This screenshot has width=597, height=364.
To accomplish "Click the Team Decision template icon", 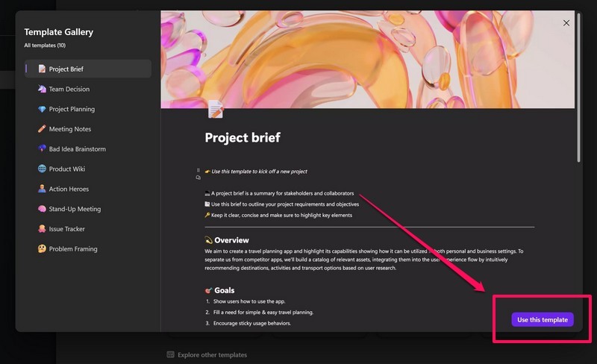I will (42, 90).
